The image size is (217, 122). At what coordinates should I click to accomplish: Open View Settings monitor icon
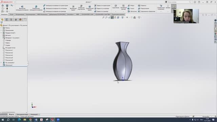pos(139,17)
